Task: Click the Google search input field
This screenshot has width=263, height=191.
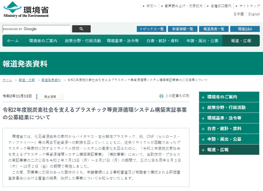Action: [36, 29]
